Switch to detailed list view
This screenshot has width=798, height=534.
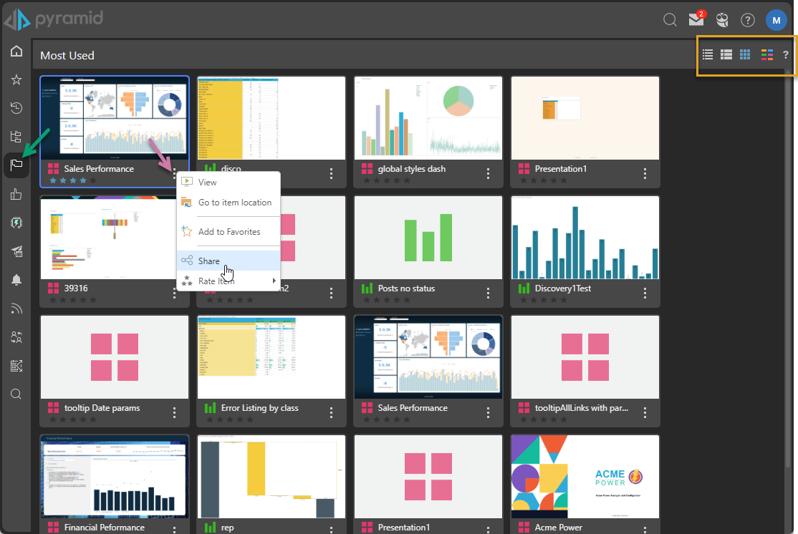coord(726,54)
